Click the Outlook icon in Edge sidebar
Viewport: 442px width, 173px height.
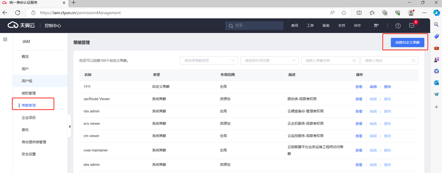pyautogui.click(x=436, y=83)
